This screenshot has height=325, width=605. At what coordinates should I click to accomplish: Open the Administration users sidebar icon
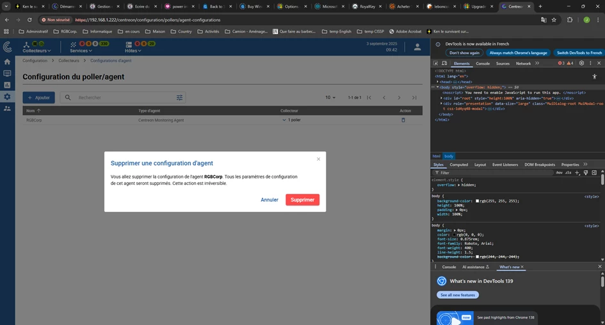pyautogui.click(x=7, y=109)
